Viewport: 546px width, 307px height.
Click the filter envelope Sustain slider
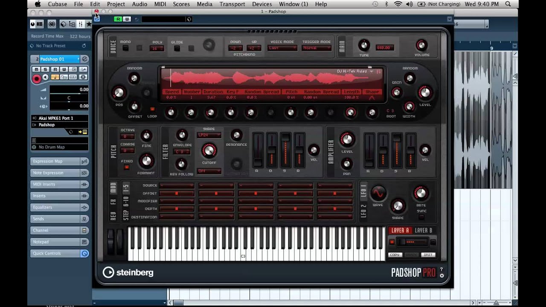click(x=285, y=150)
